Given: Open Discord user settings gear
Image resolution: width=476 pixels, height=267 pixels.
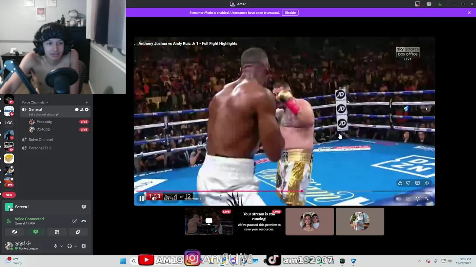Looking at the screenshot, I should click(x=84, y=246).
